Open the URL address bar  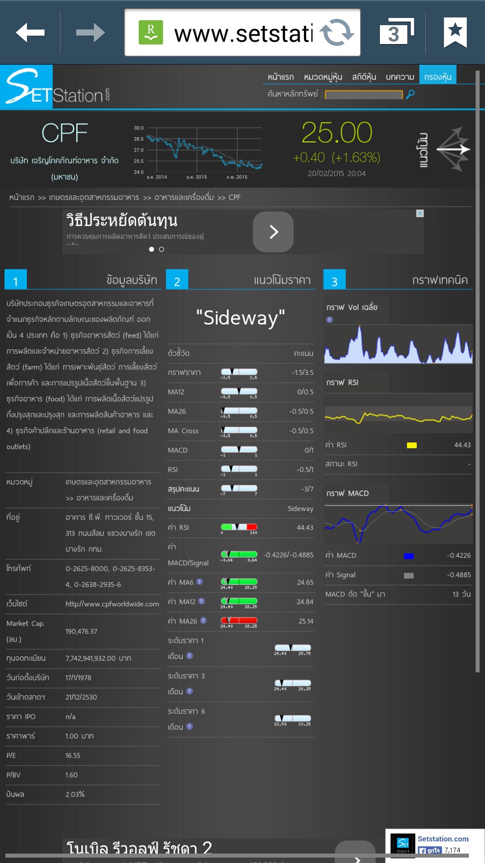242,32
